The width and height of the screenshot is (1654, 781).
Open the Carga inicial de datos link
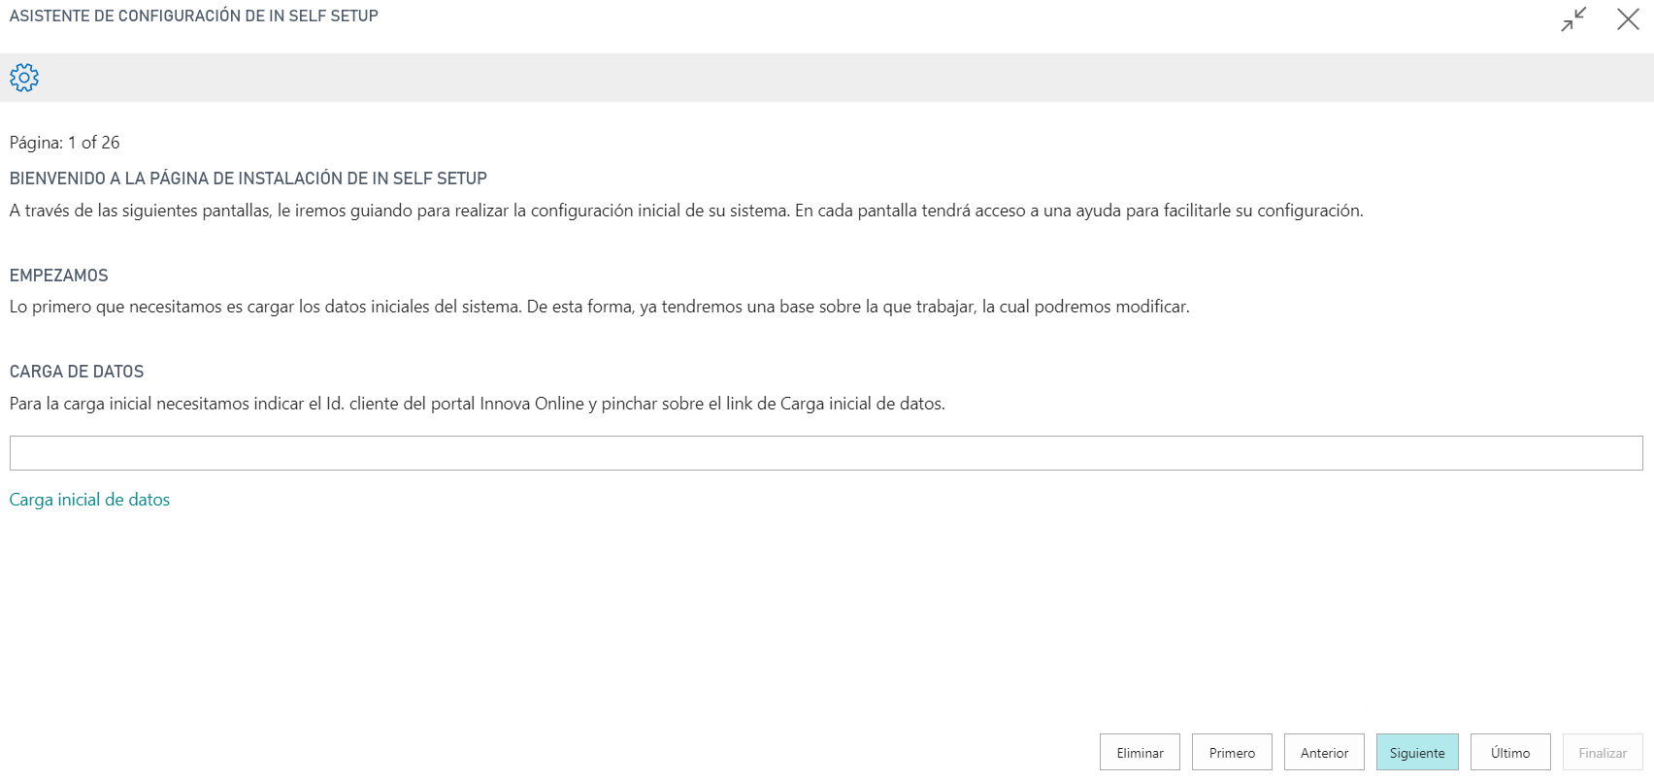89,500
